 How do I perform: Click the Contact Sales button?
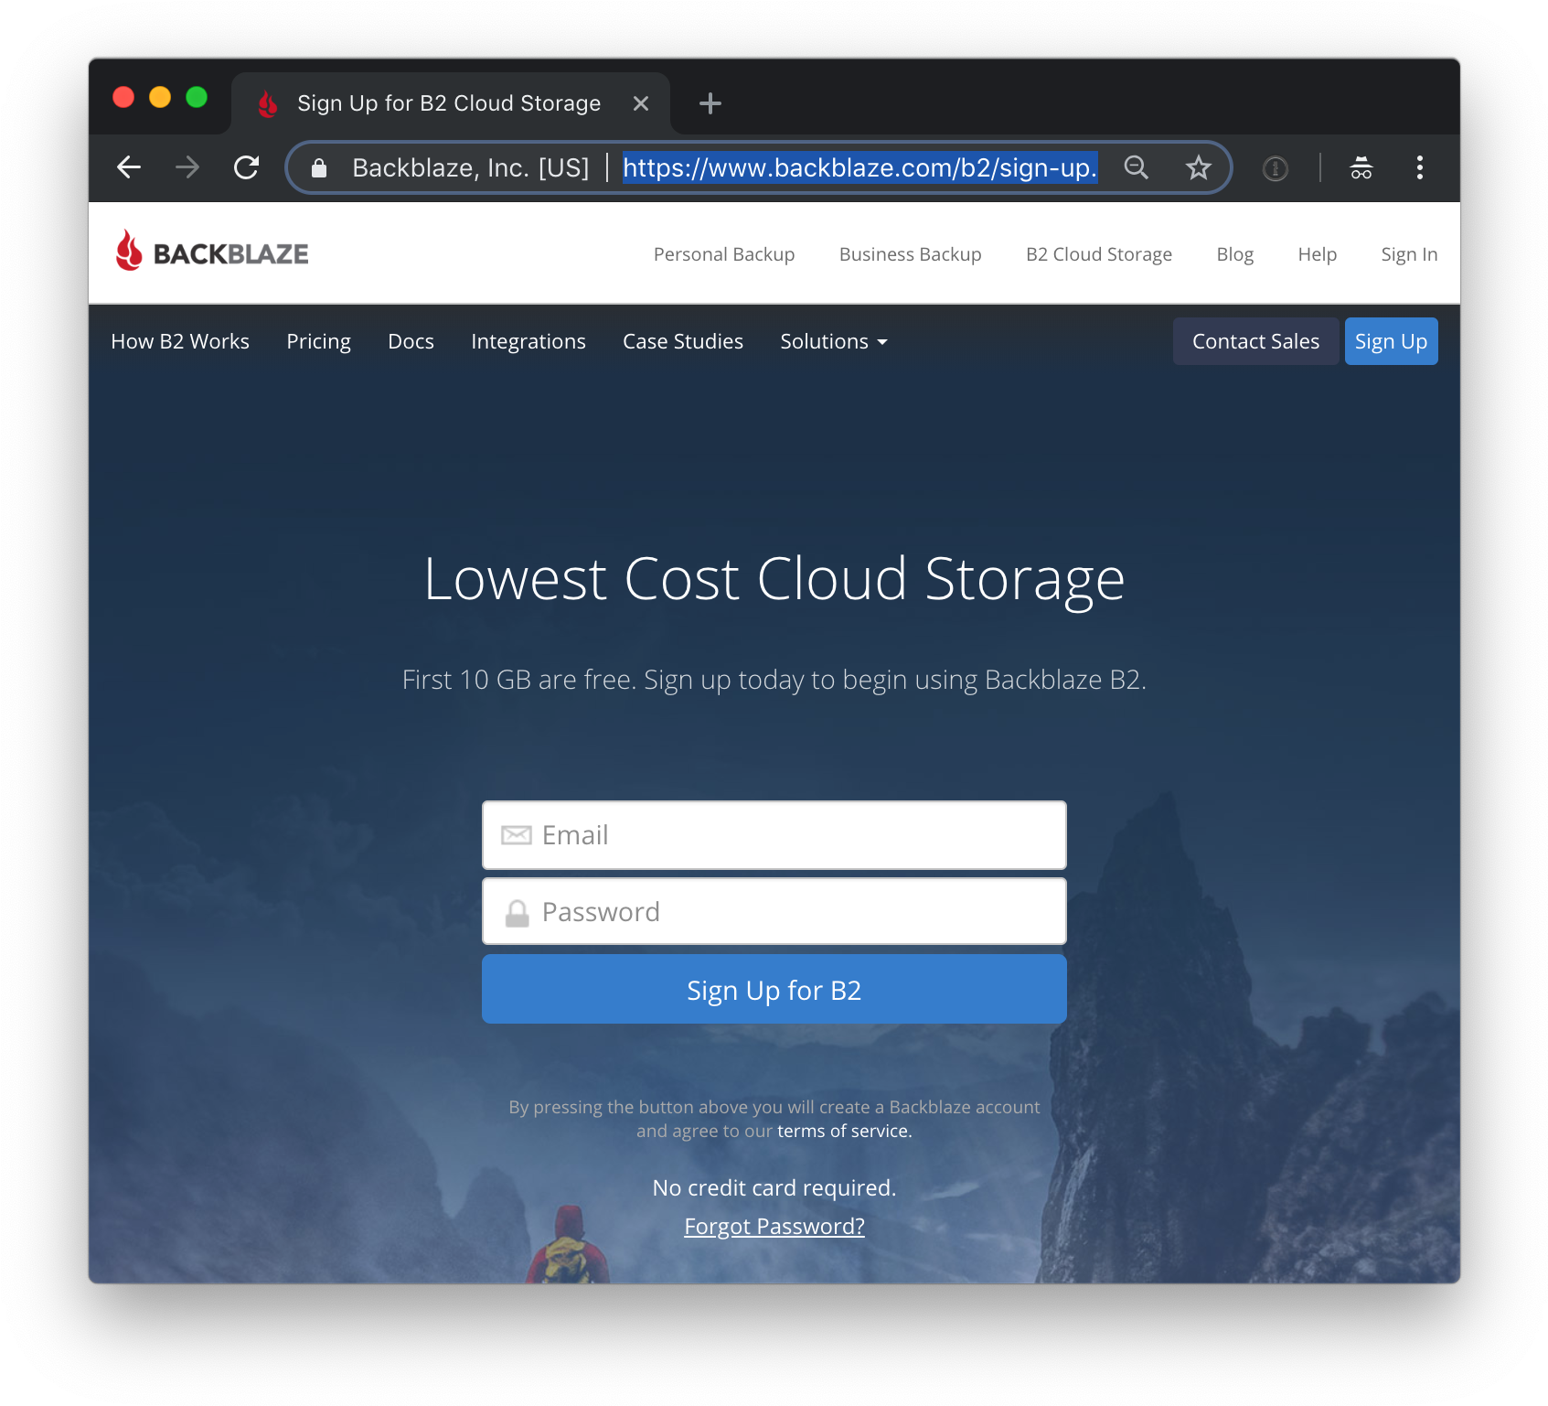tap(1255, 341)
